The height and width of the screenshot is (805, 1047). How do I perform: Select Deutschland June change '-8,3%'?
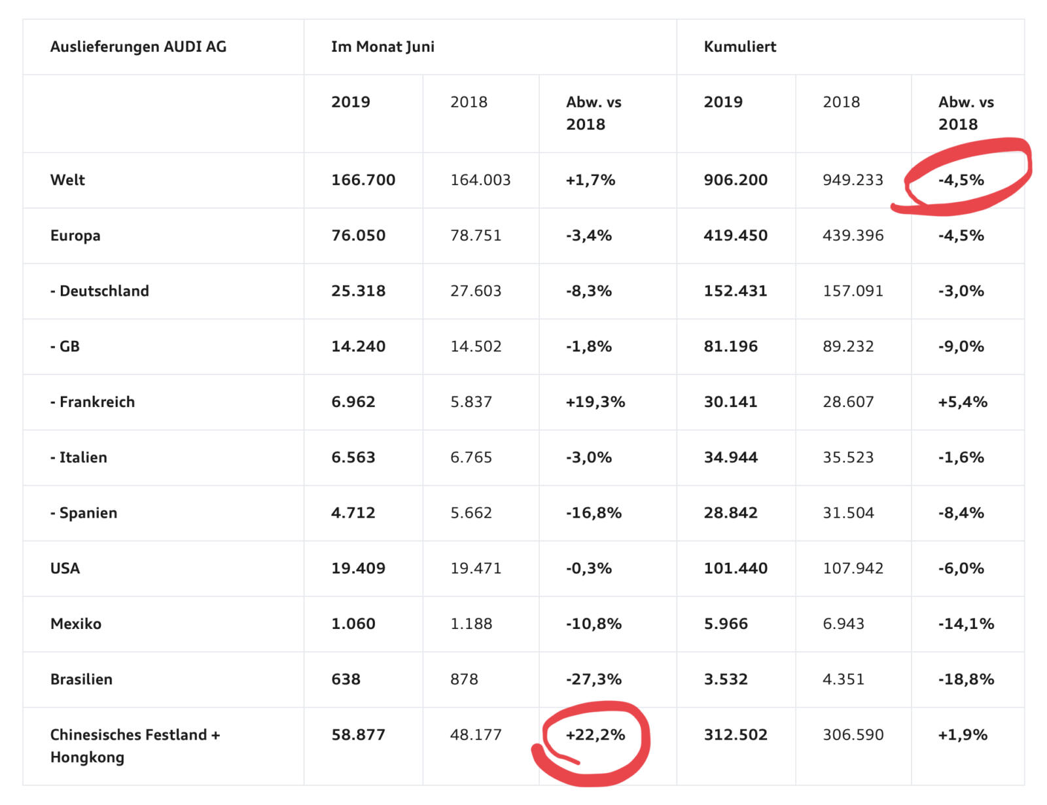(588, 291)
